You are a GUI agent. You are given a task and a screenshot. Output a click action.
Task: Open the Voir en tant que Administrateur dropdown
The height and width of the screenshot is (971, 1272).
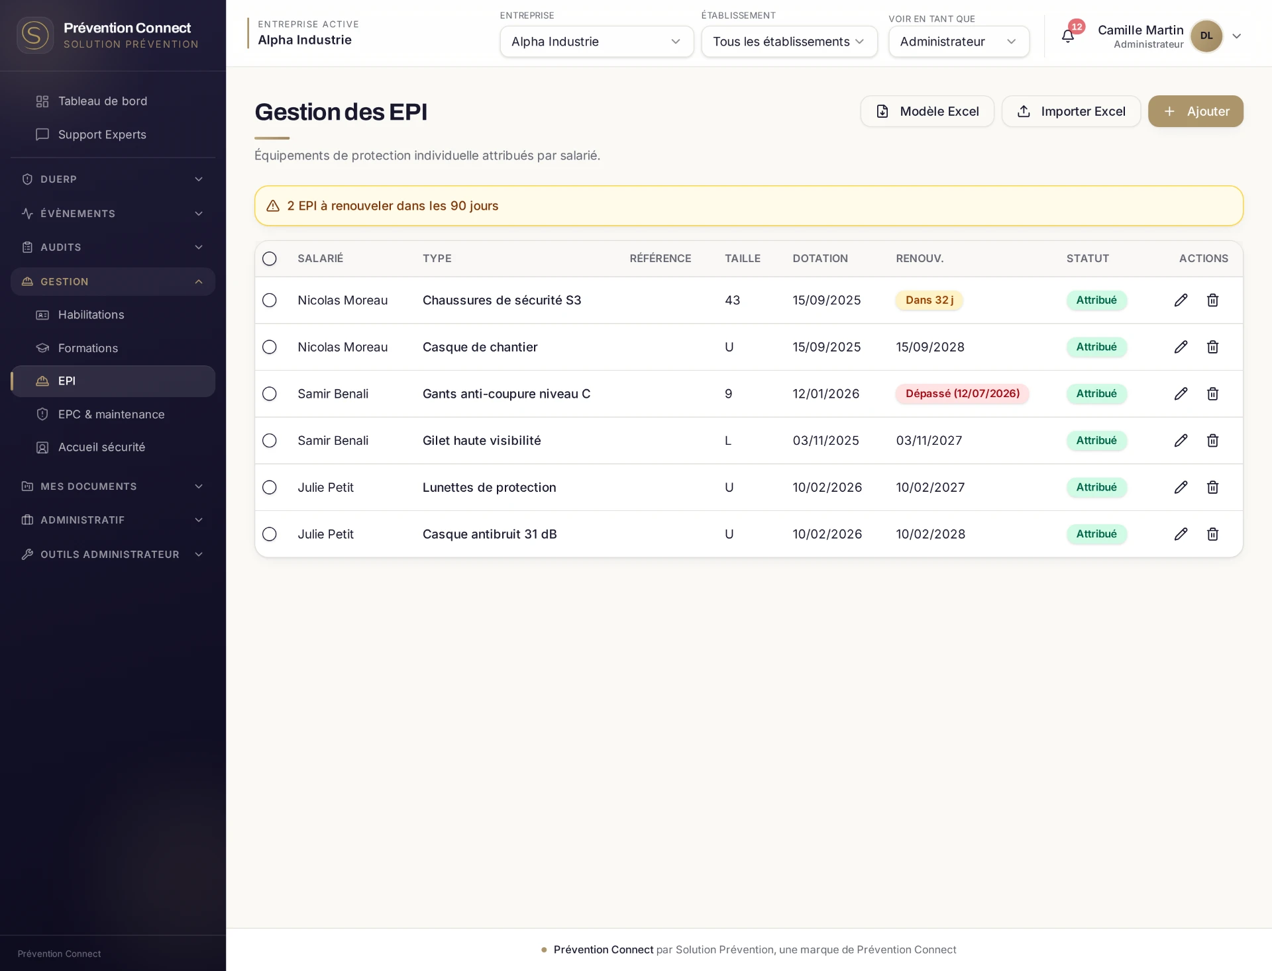click(959, 42)
